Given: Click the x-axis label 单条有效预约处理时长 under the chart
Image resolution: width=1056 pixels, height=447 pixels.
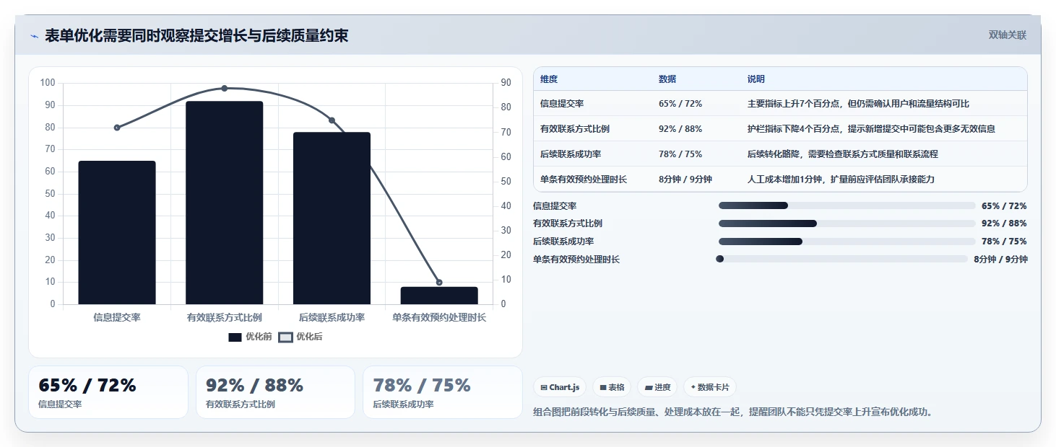Looking at the screenshot, I should (439, 317).
